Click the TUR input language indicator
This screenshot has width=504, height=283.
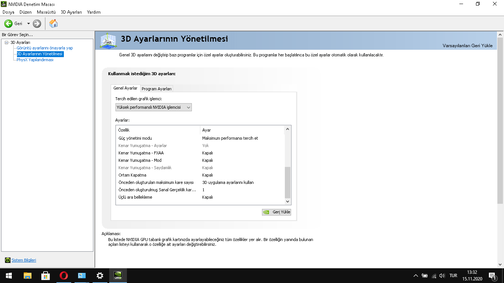[x=453, y=276]
